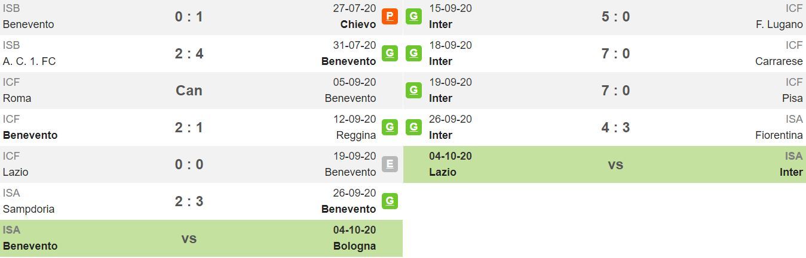Click green G icon for Inter vs Pisa
806x258 pixels.
click(413, 90)
